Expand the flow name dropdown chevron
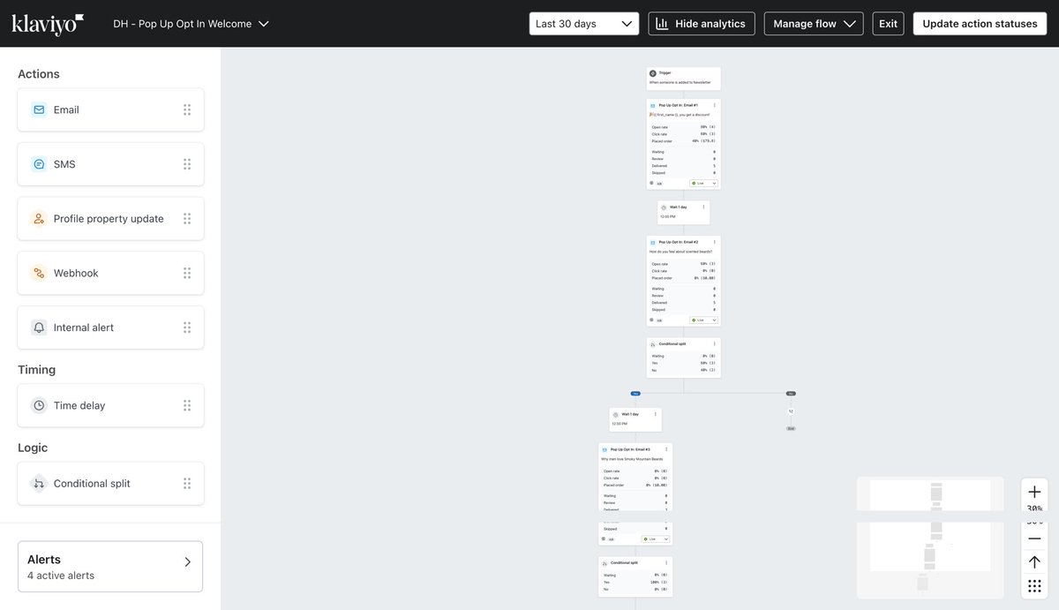 [x=264, y=24]
